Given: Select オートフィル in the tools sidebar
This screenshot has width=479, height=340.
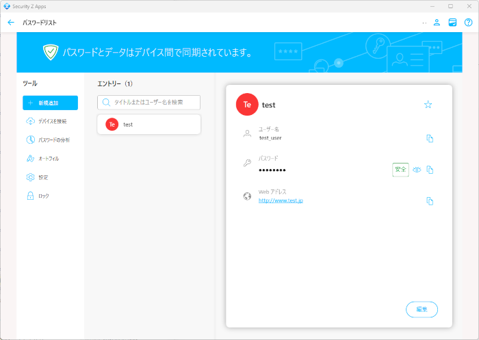Looking at the screenshot, I should tap(47, 159).
